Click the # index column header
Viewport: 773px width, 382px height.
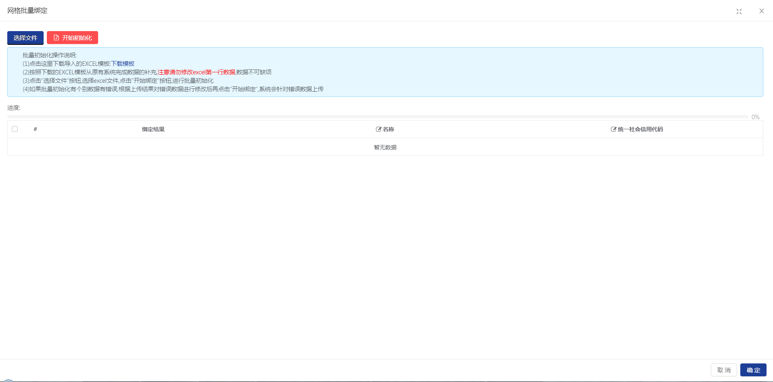pos(35,129)
